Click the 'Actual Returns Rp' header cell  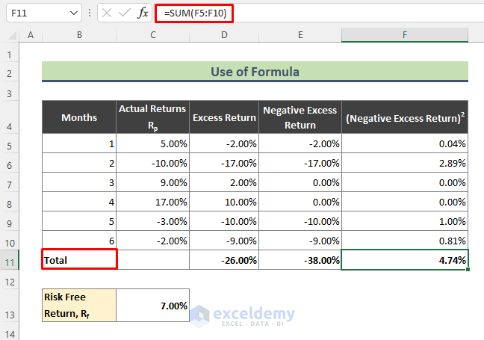point(153,117)
